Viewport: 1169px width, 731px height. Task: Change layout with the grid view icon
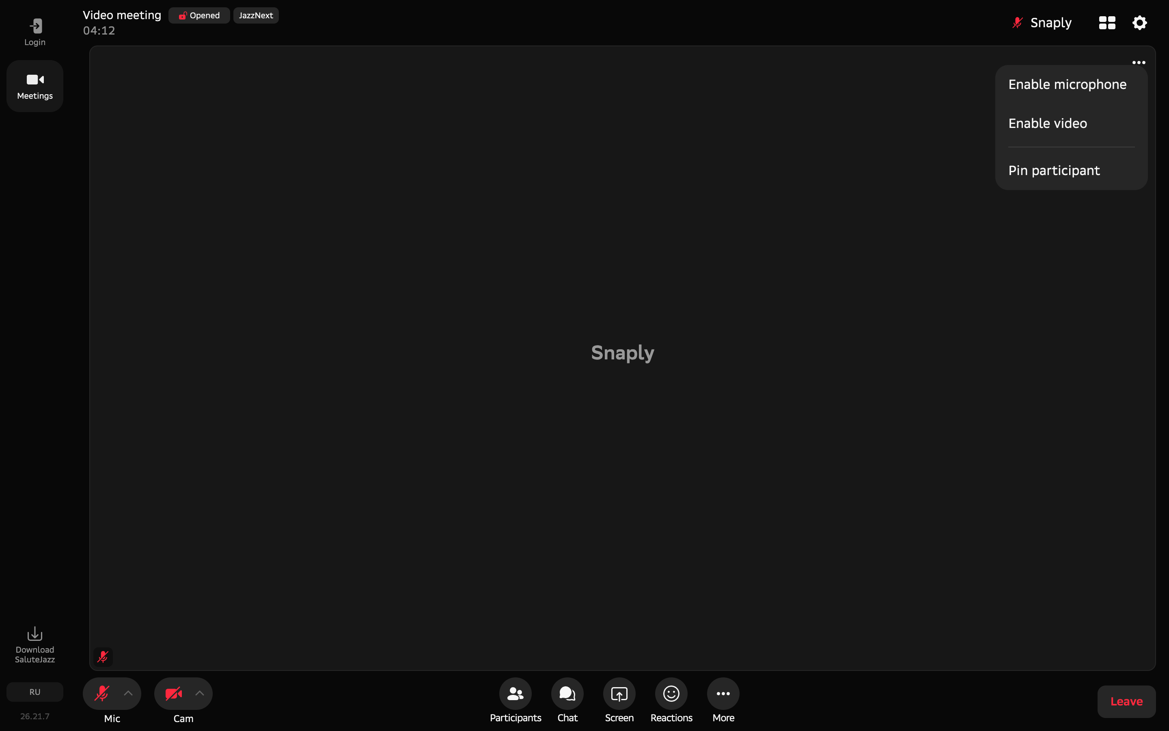(1107, 23)
